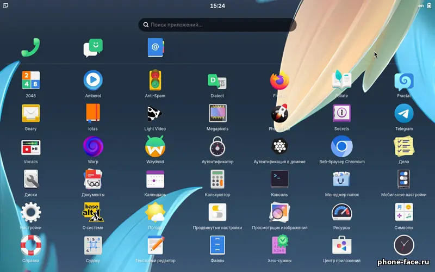Open the Dialect translator app
Viewport: 435px width, 272px height.
tap(217, 81)
